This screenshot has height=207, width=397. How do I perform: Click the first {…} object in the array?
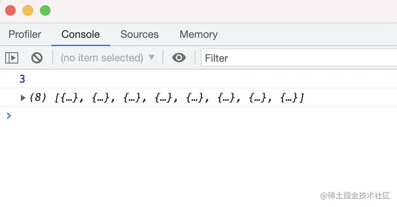click(68, 97)
